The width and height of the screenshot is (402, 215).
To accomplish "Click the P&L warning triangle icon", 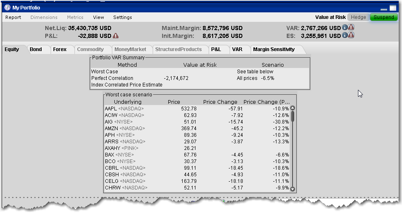I will pyautogui.click(x=116, y=36).
